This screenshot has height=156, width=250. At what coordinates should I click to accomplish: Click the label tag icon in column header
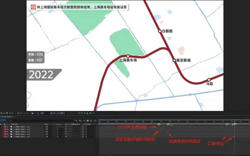pos(5,124)
